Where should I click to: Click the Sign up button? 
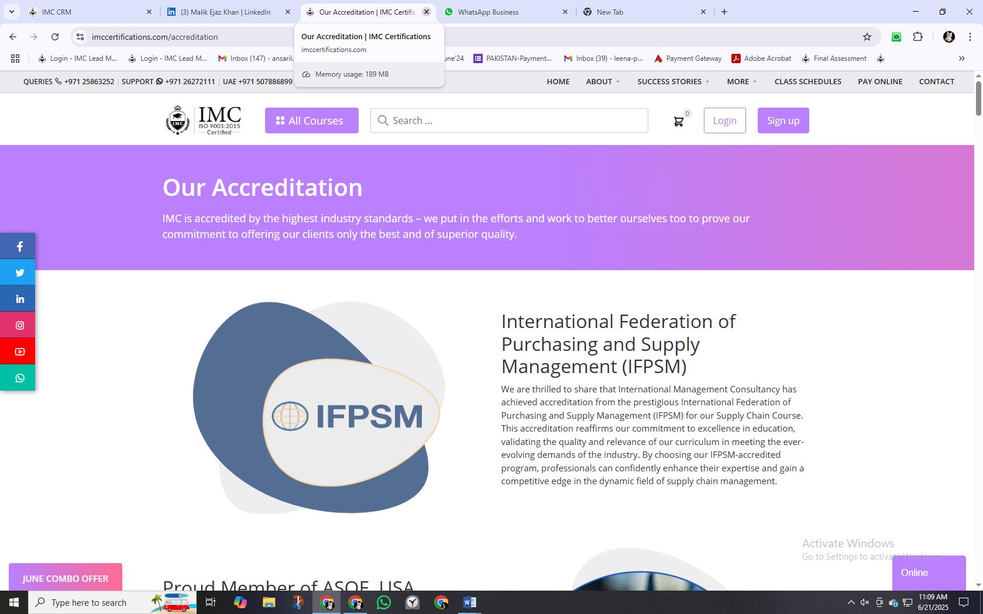pyautogui.click(x=783, y=120)
